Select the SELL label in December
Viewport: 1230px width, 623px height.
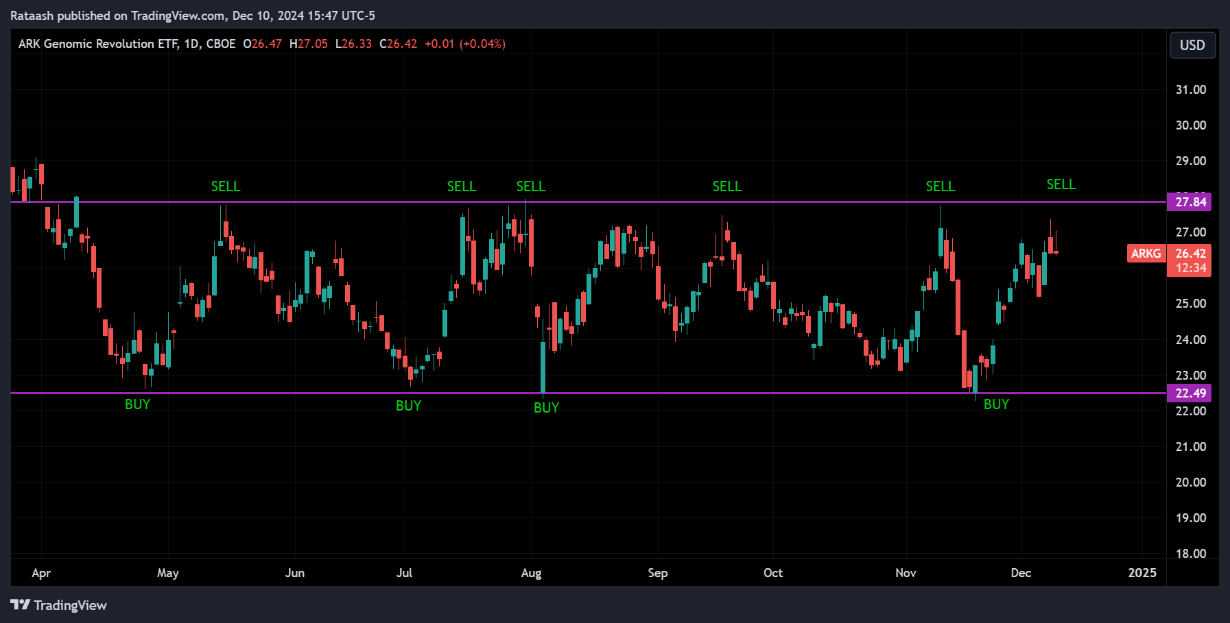coord(1061,184)
